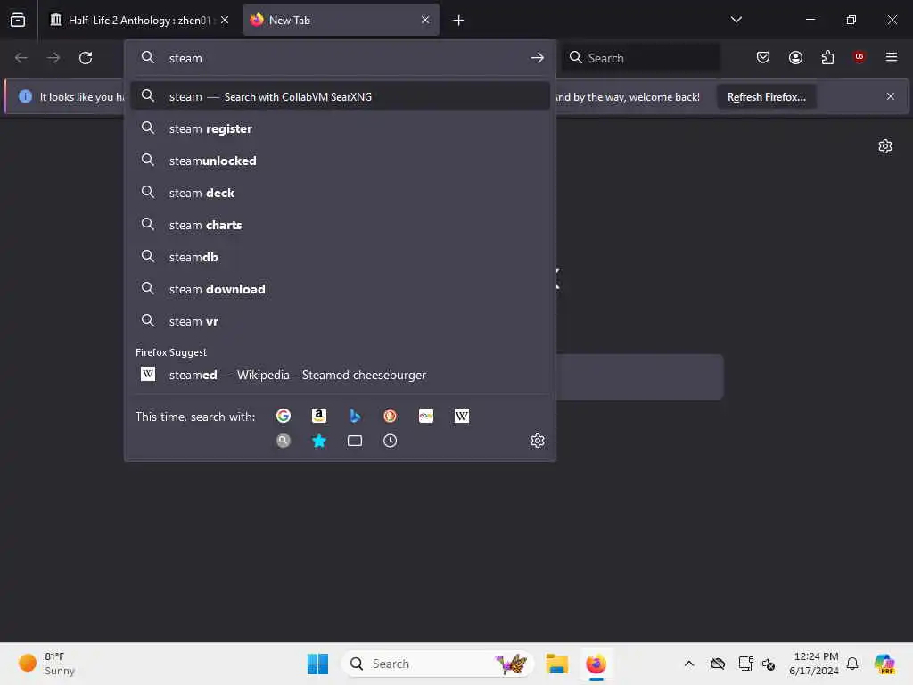Open the Windows Start menu
913x685 pixels.
pos(317,664)
